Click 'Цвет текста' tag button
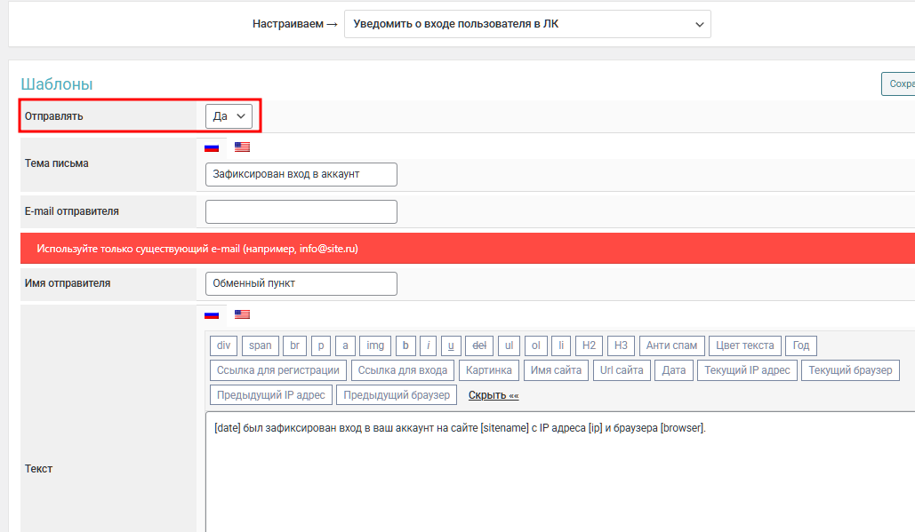The width and height of the screenshot is (915, 532). (x=745, y=345)
